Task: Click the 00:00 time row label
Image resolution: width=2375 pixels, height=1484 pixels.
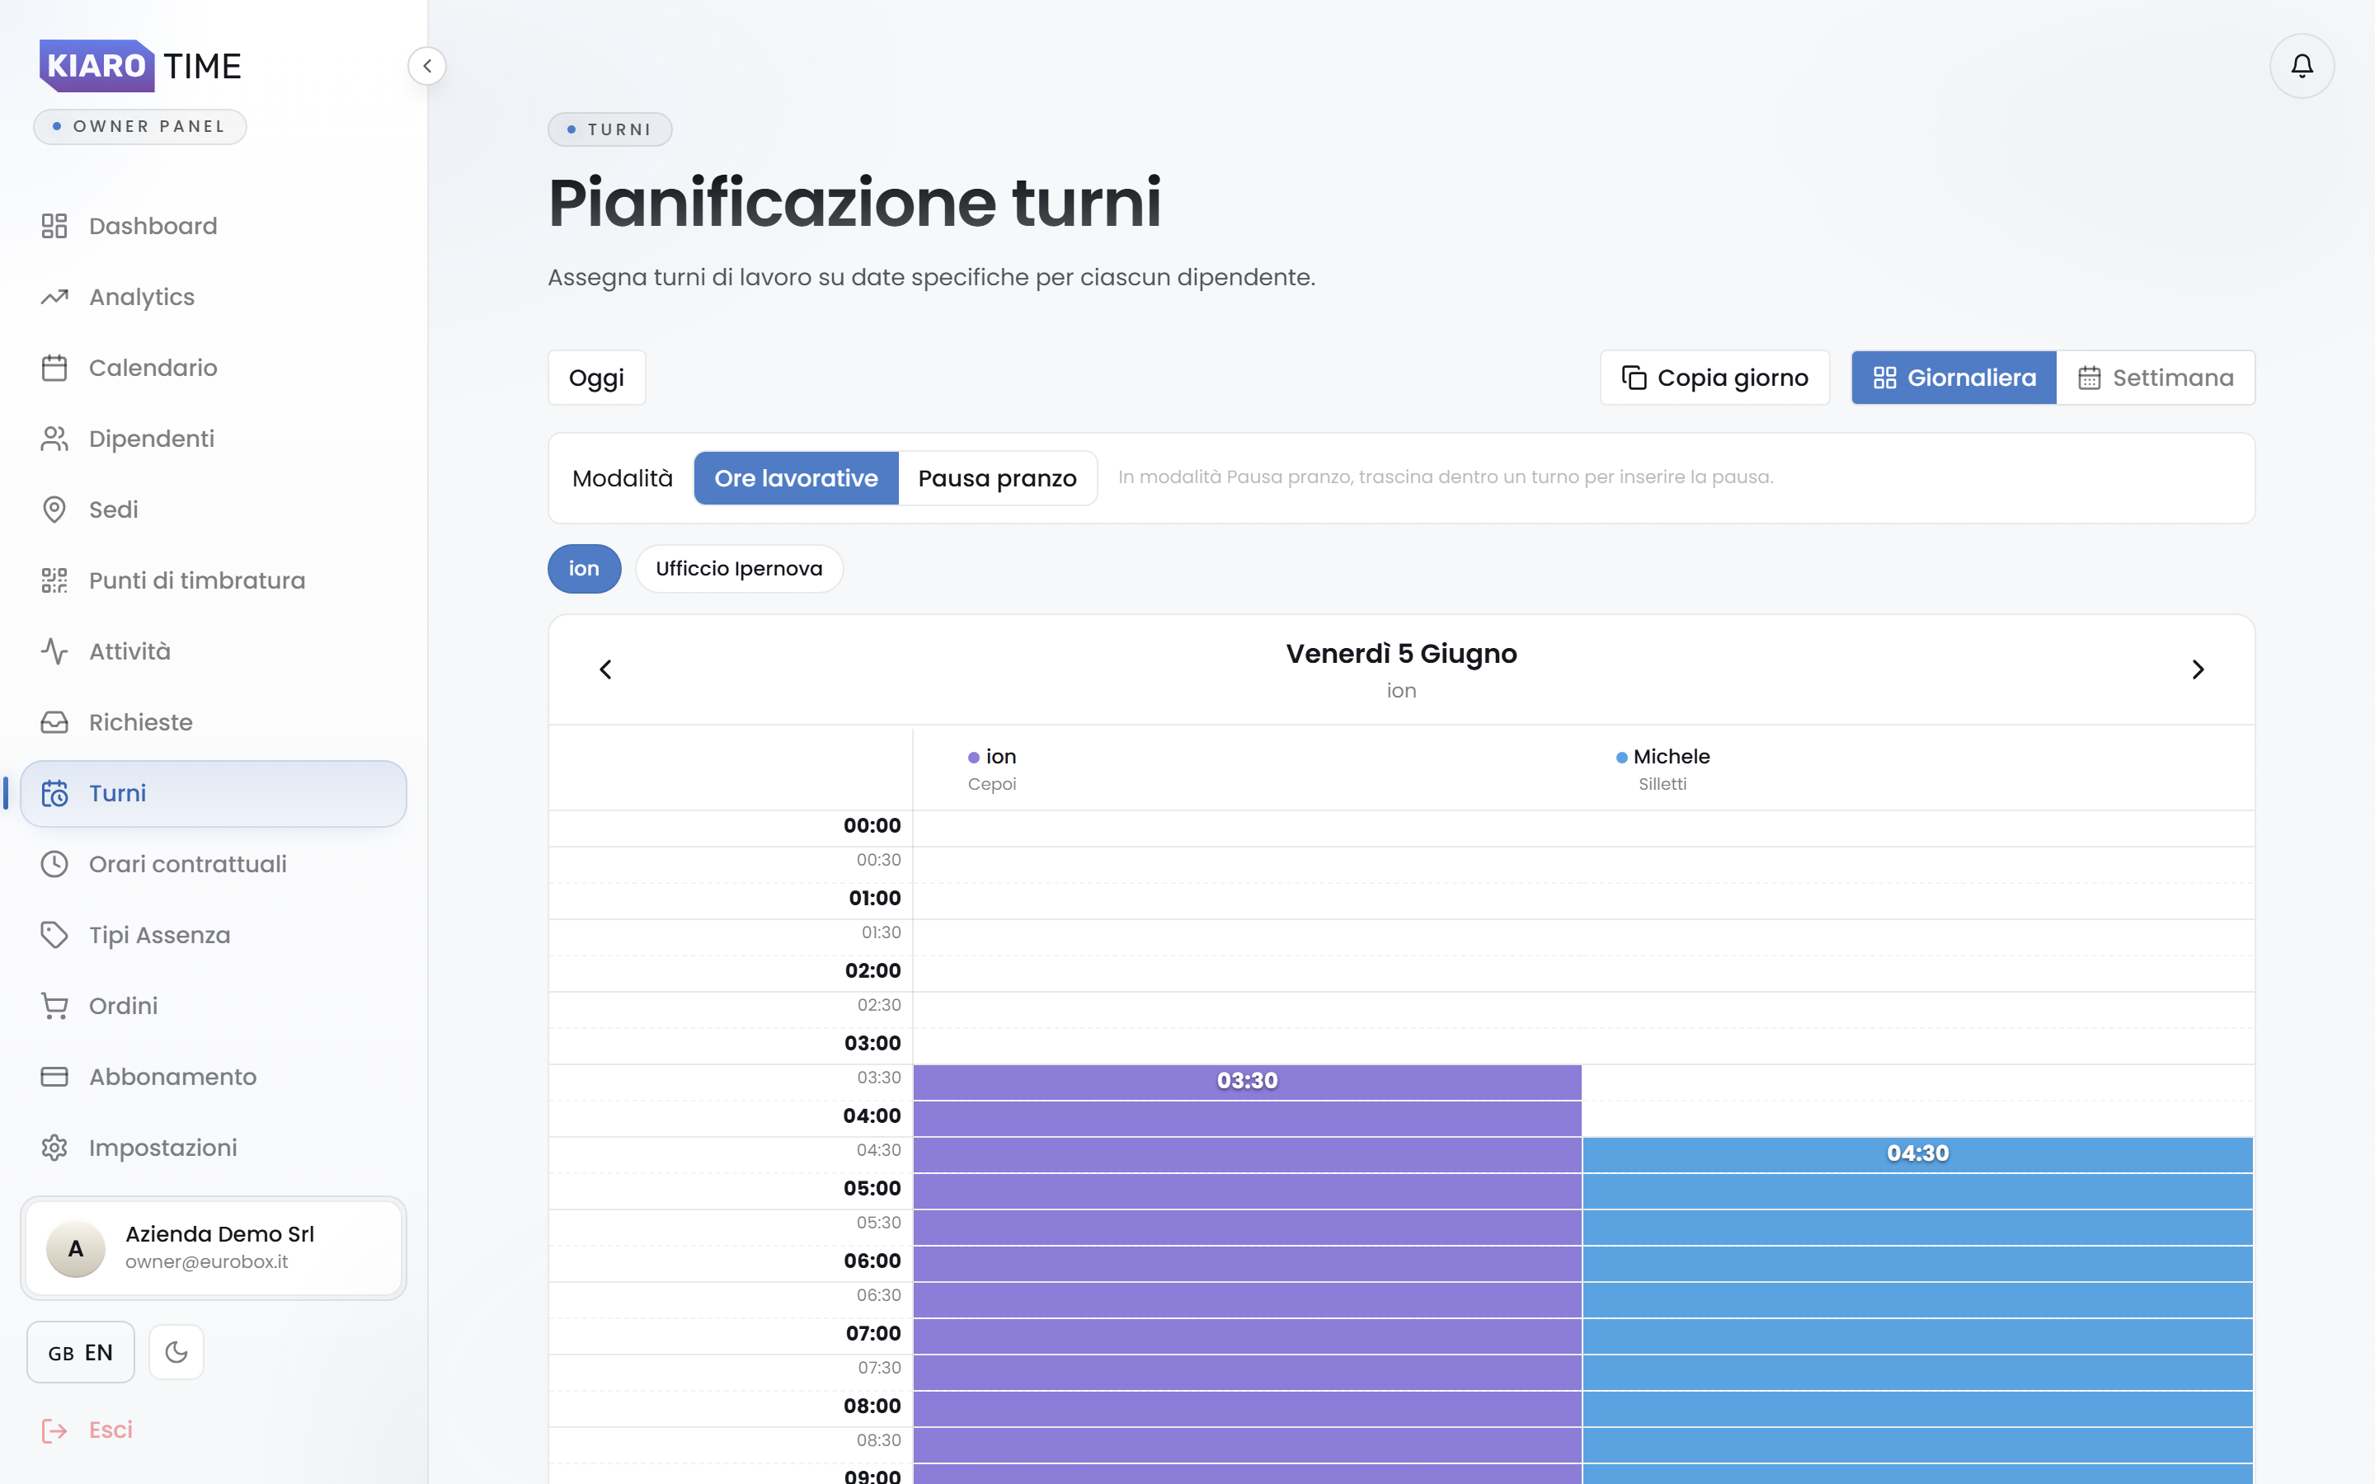Action: coord(872,825)
